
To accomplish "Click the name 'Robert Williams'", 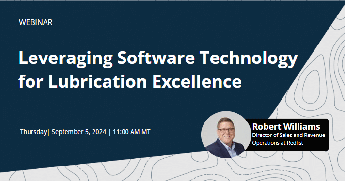I will 286,126.
